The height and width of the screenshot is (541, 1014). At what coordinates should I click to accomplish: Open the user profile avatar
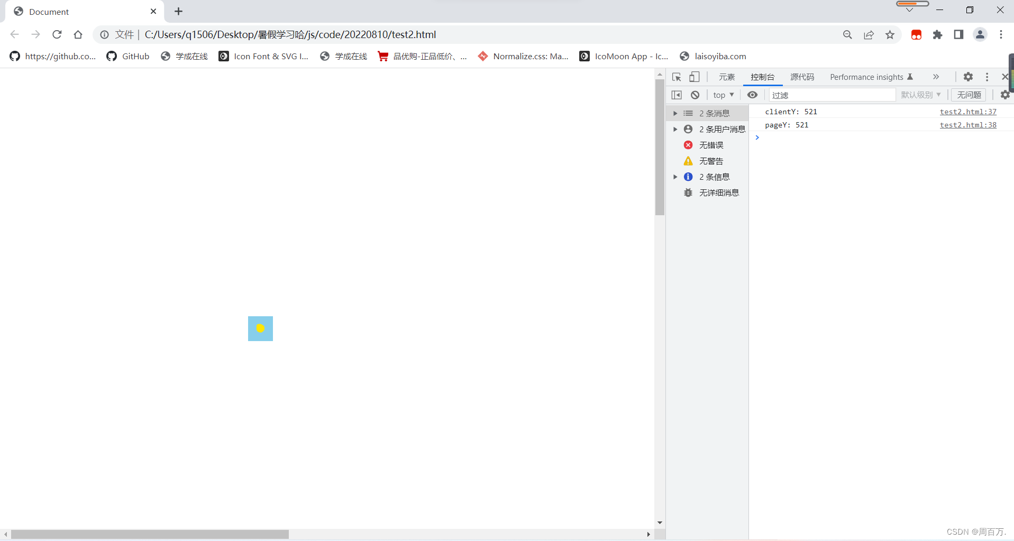pos(980,34)
